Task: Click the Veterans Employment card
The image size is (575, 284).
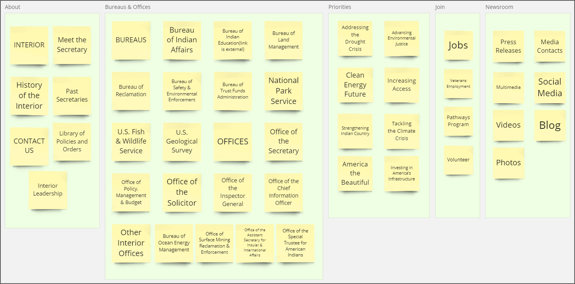Action: coord(458,84)
